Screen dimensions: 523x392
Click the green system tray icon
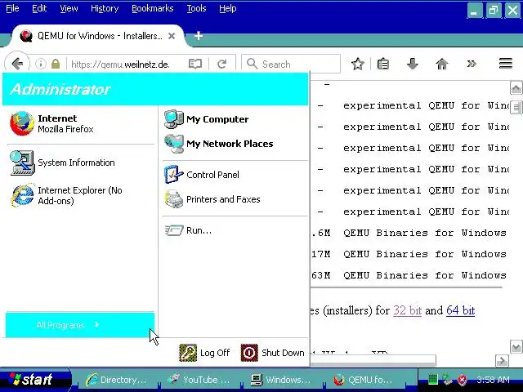click(432, 379)
